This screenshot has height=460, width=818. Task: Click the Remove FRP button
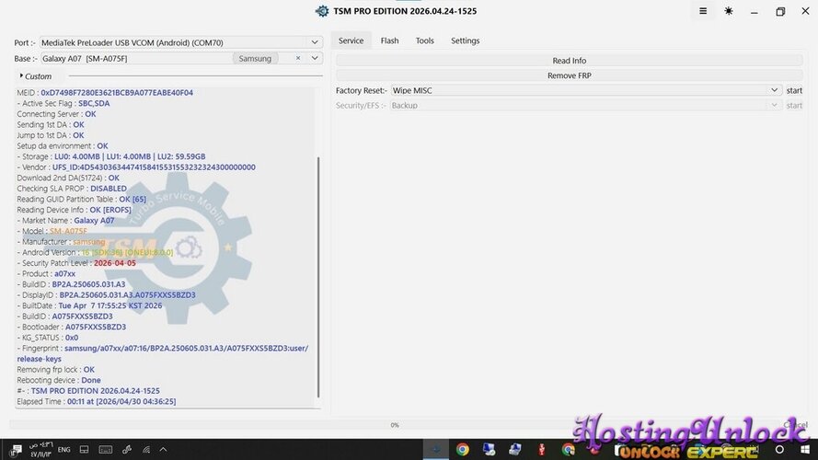coord(570,75)
